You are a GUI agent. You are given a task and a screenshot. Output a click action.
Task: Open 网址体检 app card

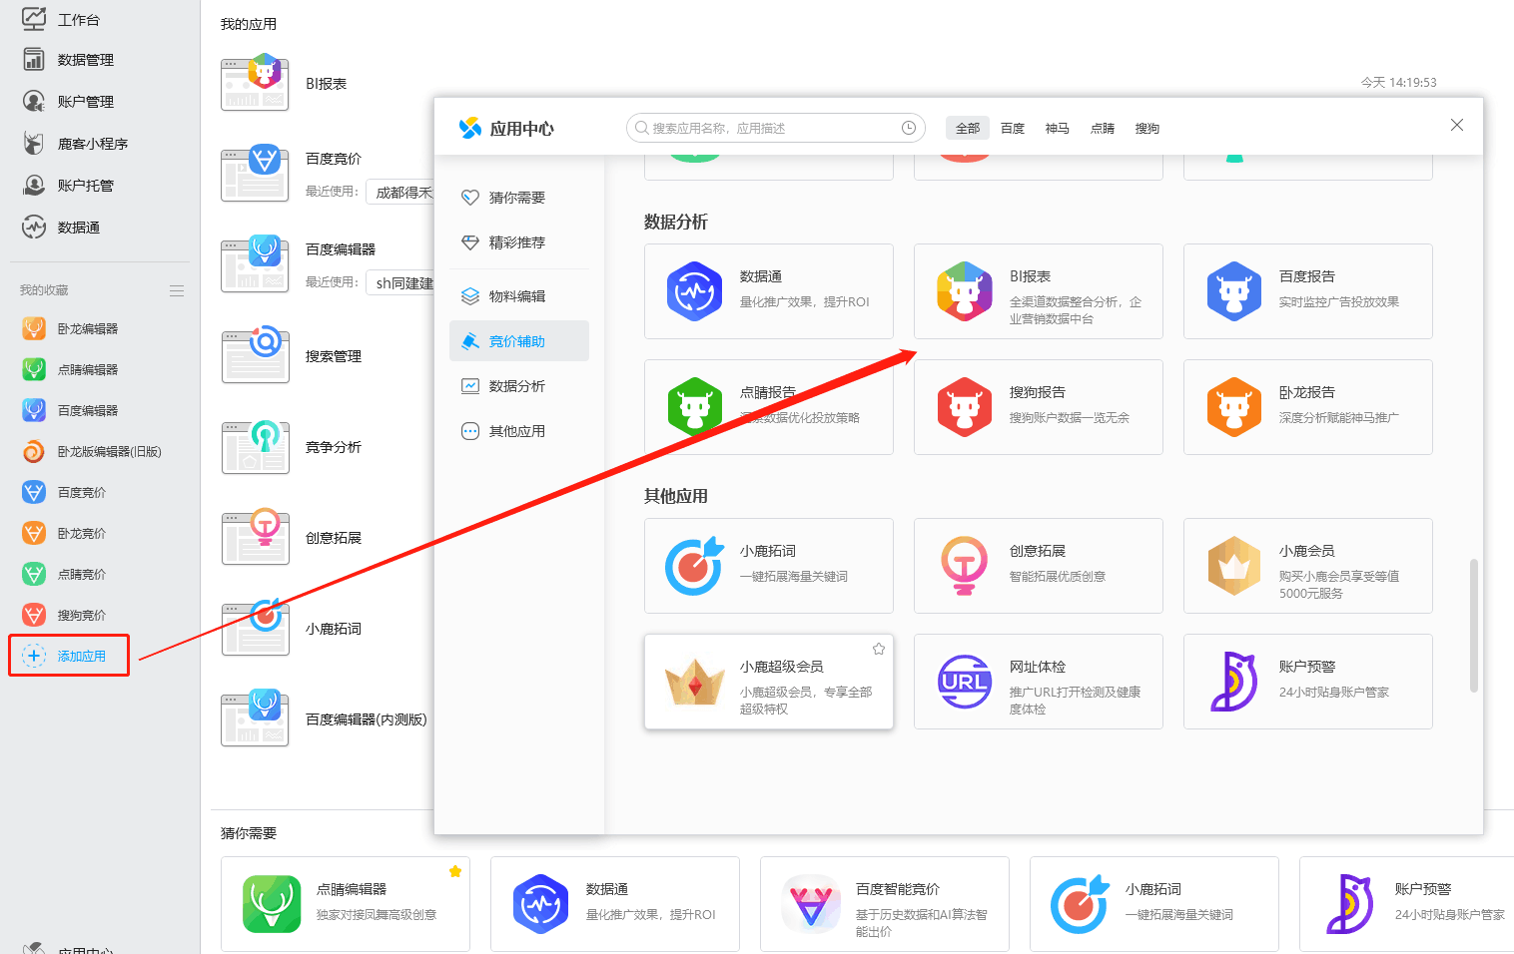coord(1039,682)
